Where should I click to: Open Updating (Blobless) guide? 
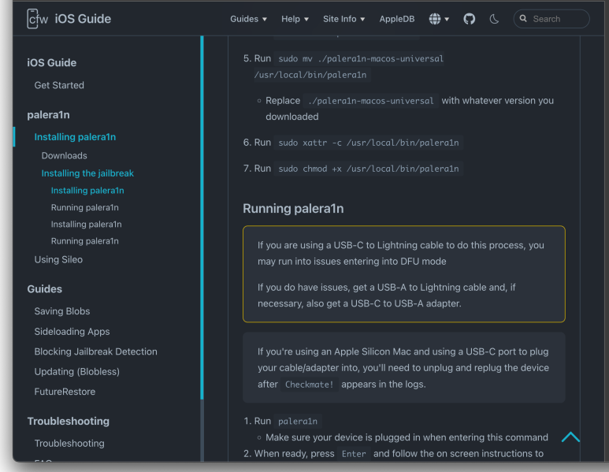(x=77, y=372)
